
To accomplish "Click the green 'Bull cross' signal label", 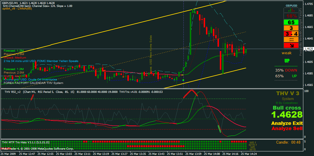I will click(x=287, y=108).
